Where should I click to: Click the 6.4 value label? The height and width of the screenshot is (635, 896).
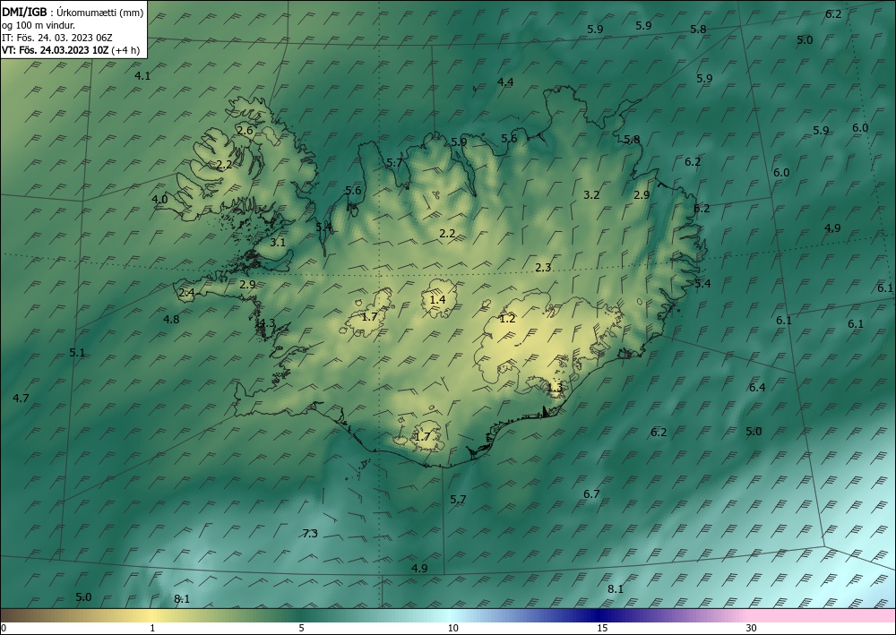point(757,388)
